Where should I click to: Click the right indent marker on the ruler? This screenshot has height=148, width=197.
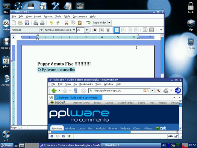[138, 37]
